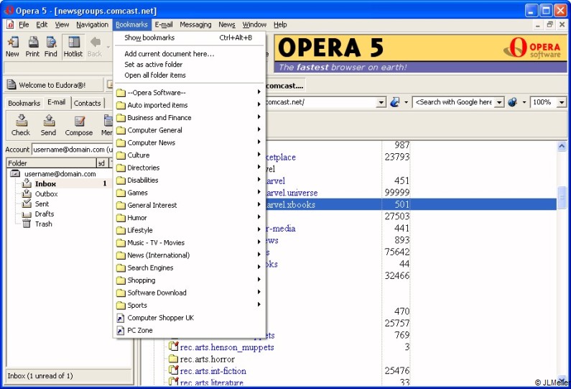Viewport: 571px width, 389px height.
Task: Click the go-to-address icon beside address field
Action: coord(395,102)
